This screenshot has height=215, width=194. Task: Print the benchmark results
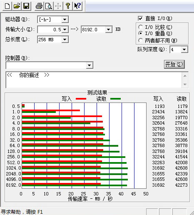(x=39, y=6)
